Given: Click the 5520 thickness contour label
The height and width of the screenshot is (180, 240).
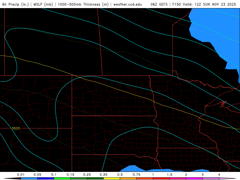Looking at the screenshot, I should coord(16,128).
